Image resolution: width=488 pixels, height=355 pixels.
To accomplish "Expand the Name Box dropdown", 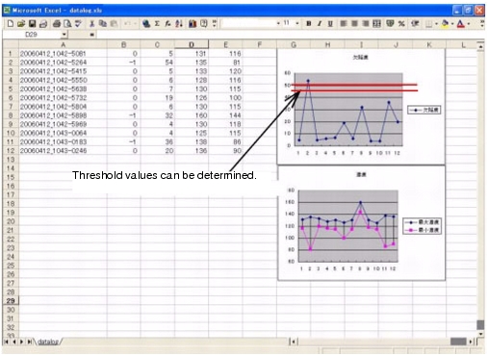I will [x=64, y=35].
